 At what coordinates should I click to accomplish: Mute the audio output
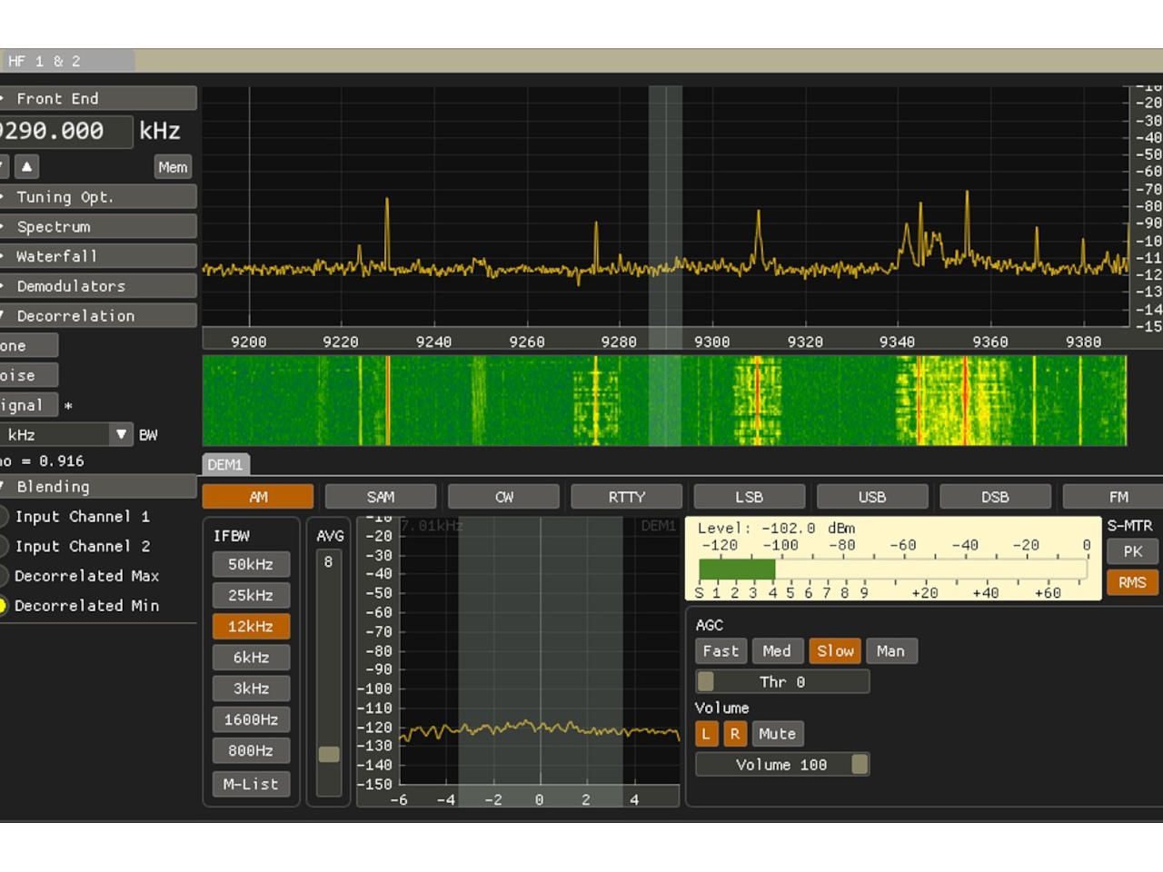point(777,733)
